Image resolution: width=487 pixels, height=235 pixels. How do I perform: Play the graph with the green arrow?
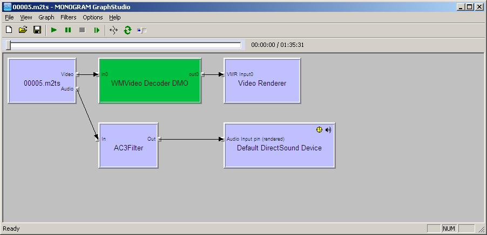pyautogui.click(x=54, y=30)
